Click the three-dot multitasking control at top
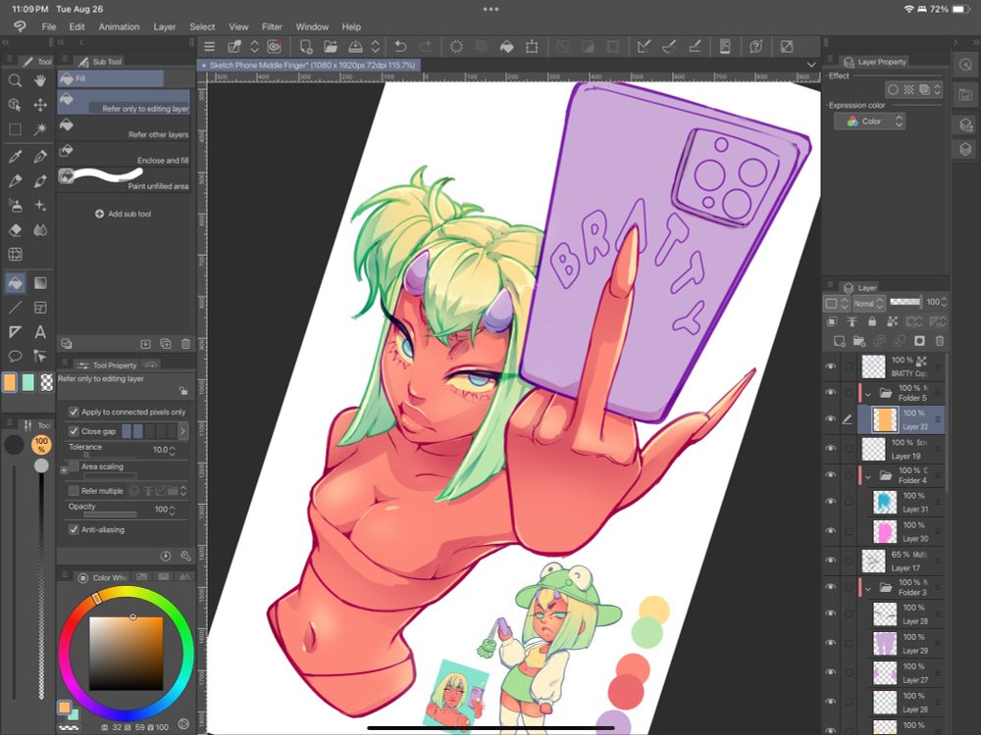981x735 pixels. click(490, 9)
